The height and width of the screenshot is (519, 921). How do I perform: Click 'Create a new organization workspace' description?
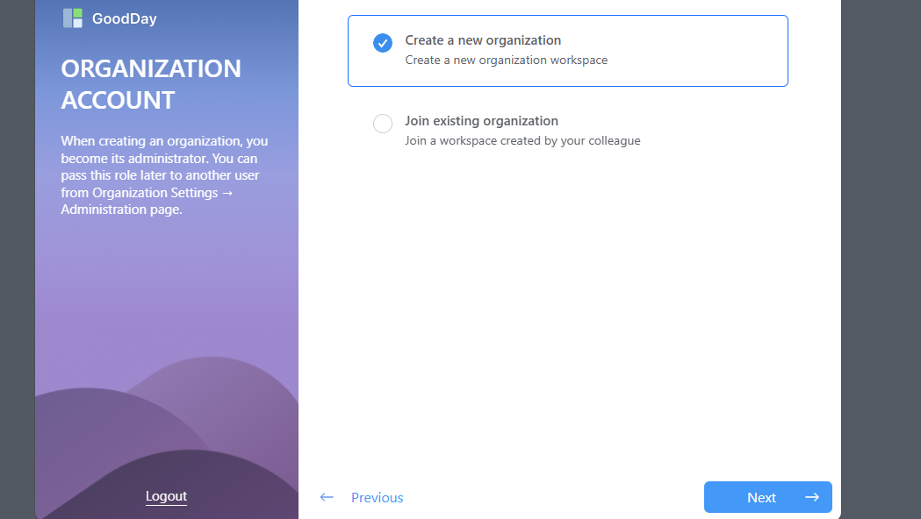[506, 60]
